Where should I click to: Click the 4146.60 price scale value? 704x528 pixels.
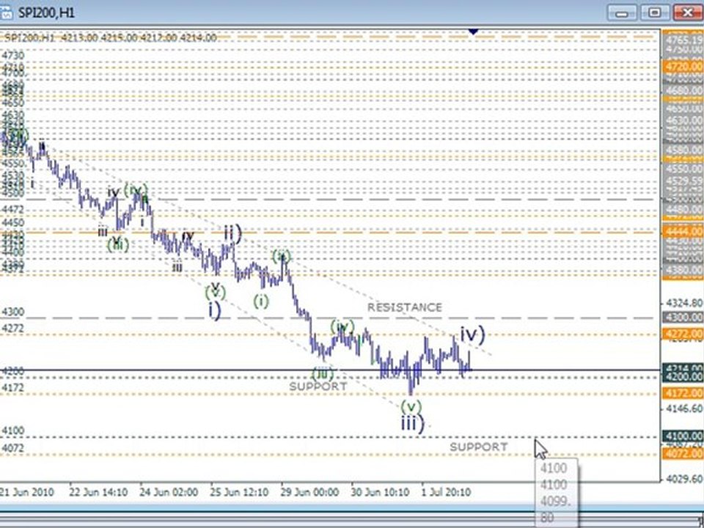pos(684,408)
